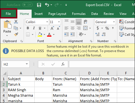Open Font Color palette arrow
The height and width of the screenshot is (103, 135).
coord(54,34)
